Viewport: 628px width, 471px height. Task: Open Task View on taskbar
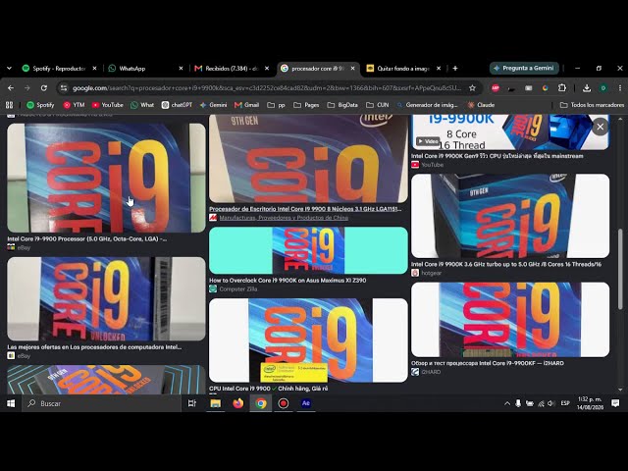[x=192, y=403]
